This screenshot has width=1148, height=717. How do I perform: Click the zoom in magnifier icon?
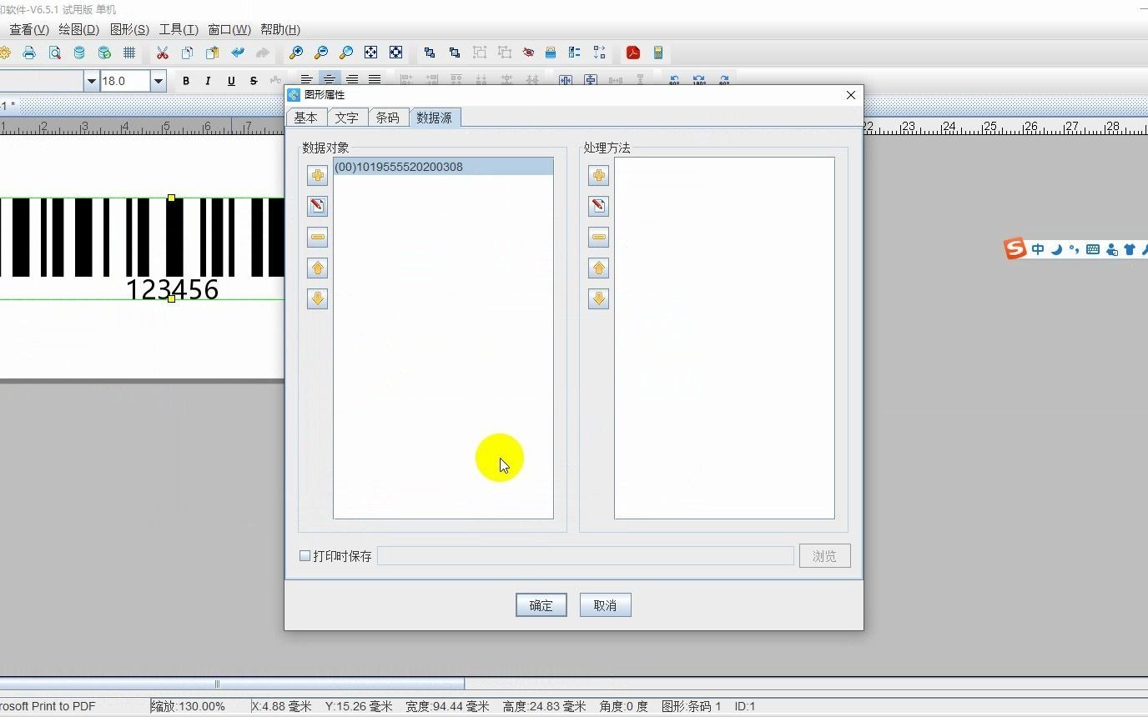(296, 53)
